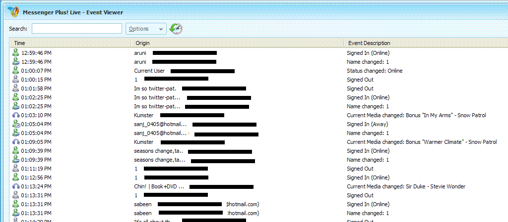Focus the Search text field
Image resolution: width=508 pixels, height=222 pixels.
(x=77, y=29)
